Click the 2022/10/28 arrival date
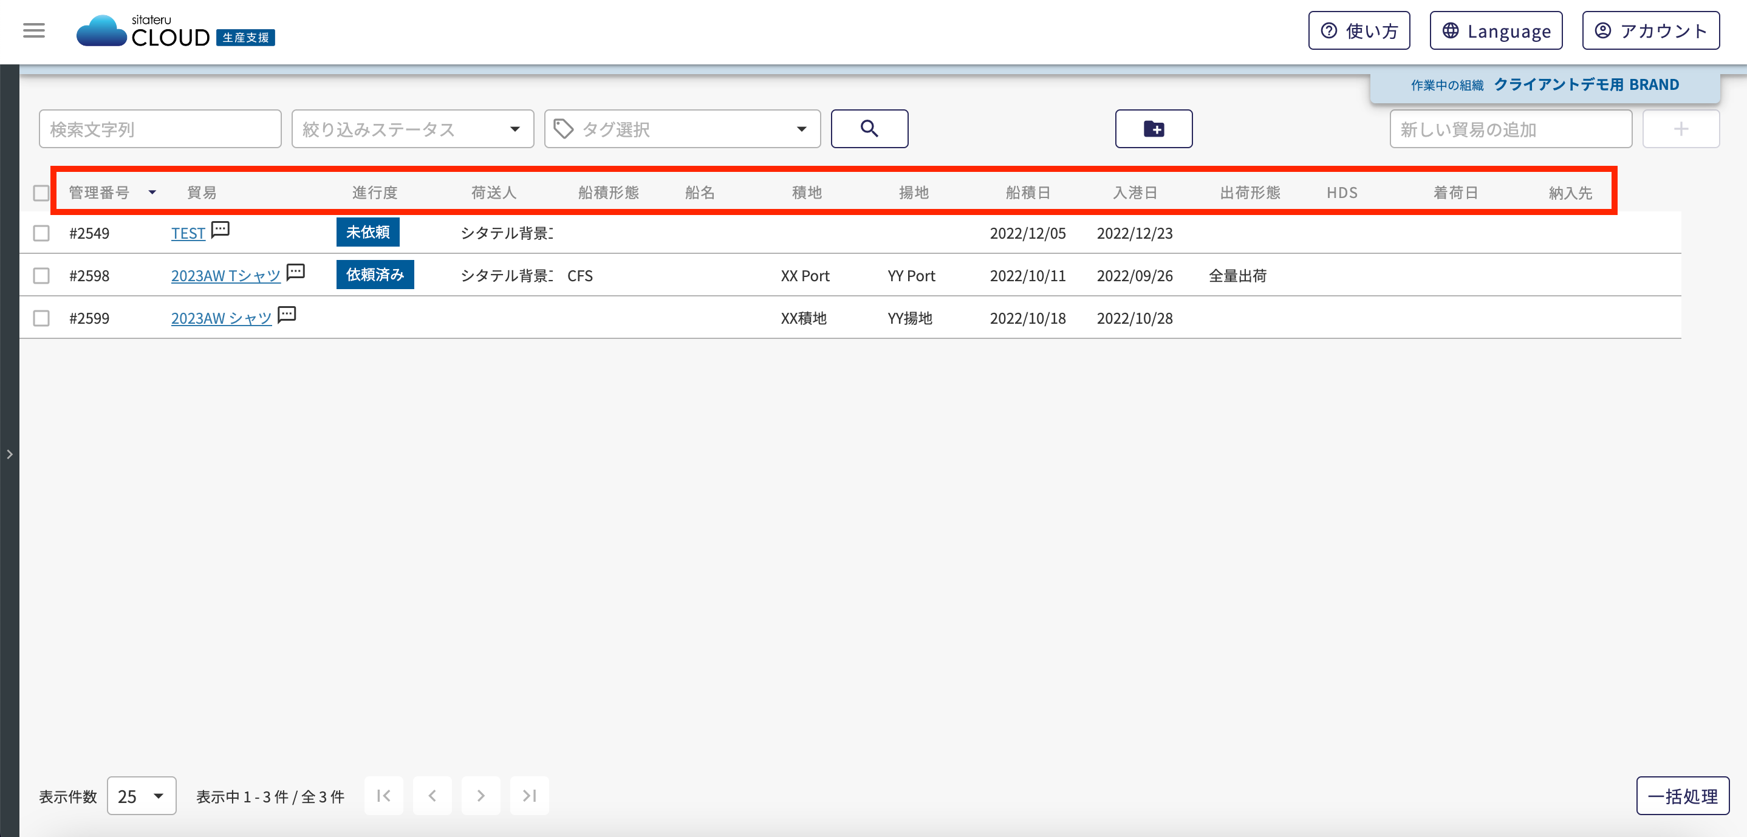This screenshot has width=1747, height=837. (1135, 318)
